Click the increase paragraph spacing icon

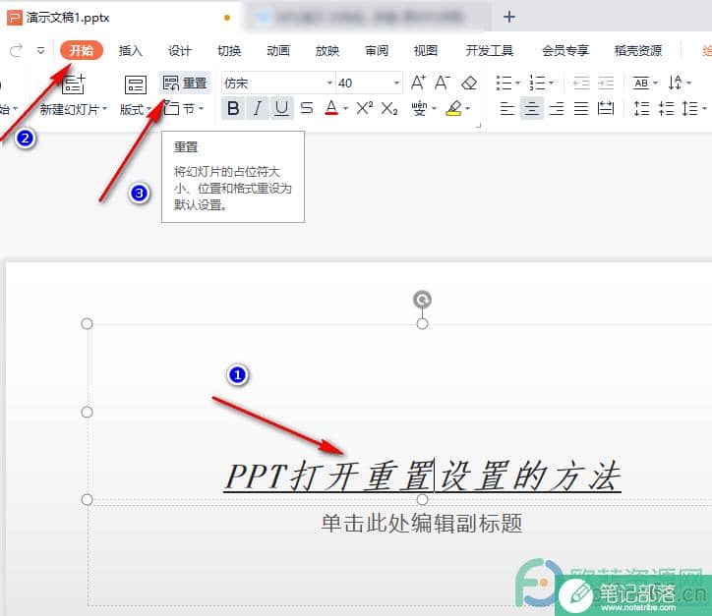[x=641, y=108]
